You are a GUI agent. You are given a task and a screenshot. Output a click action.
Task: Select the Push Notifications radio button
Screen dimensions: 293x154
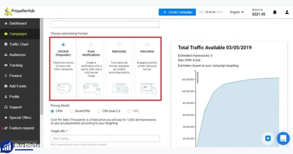tap(91, 45)
